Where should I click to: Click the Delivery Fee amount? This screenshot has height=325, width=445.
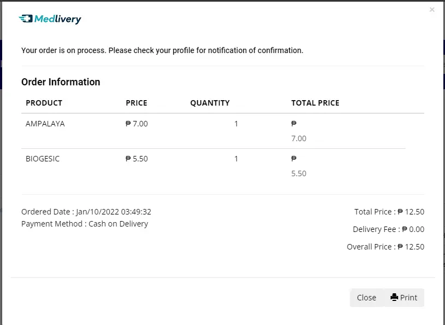413,229
